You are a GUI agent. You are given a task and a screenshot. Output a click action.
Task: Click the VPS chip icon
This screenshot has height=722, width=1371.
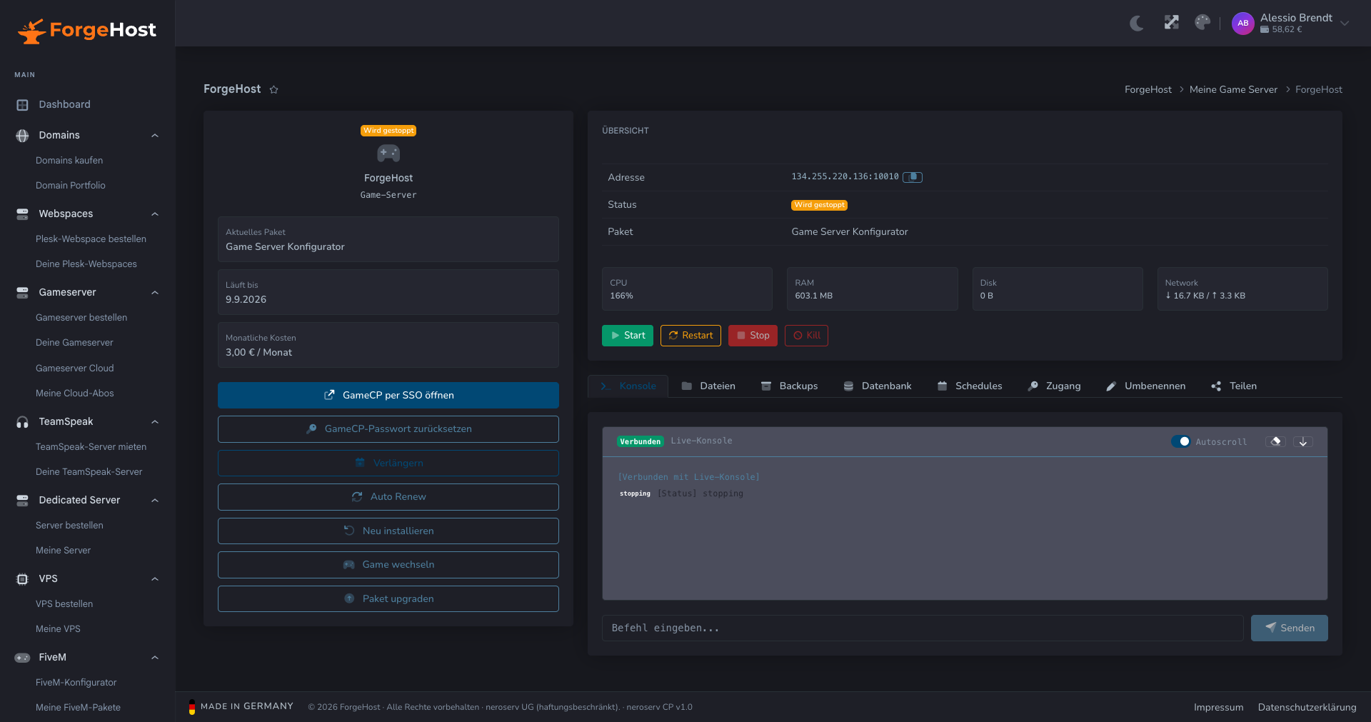pyautogui.click(x=22, y=579)
